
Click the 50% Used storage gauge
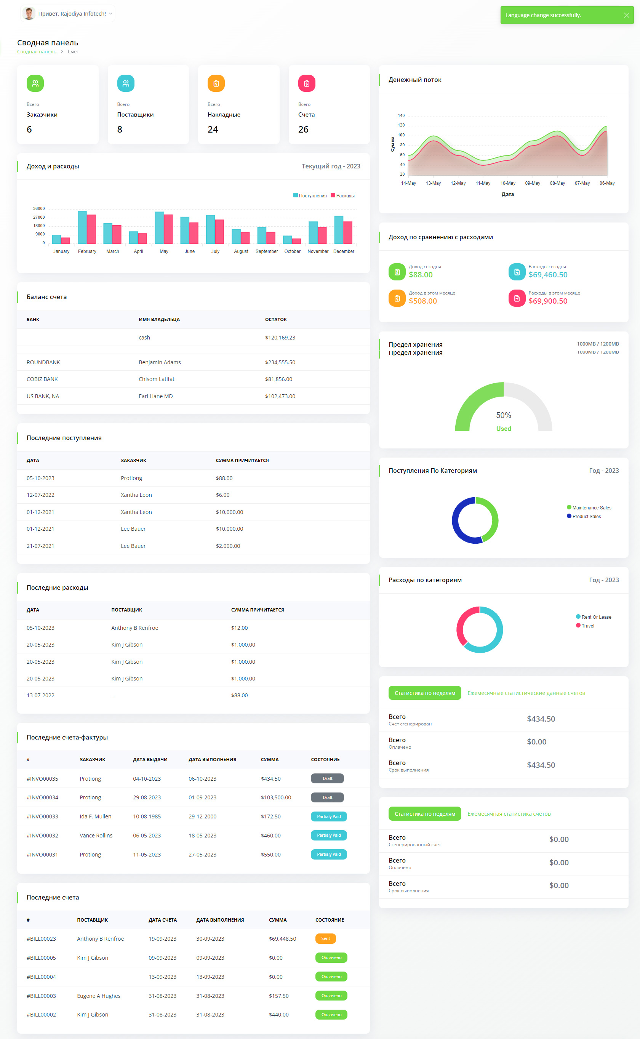[x=503, y=408]
